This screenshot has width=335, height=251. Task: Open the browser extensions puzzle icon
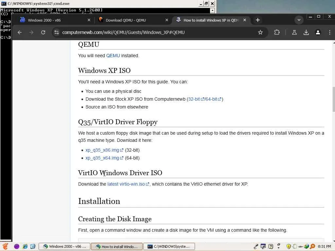(x=277, y=32)
